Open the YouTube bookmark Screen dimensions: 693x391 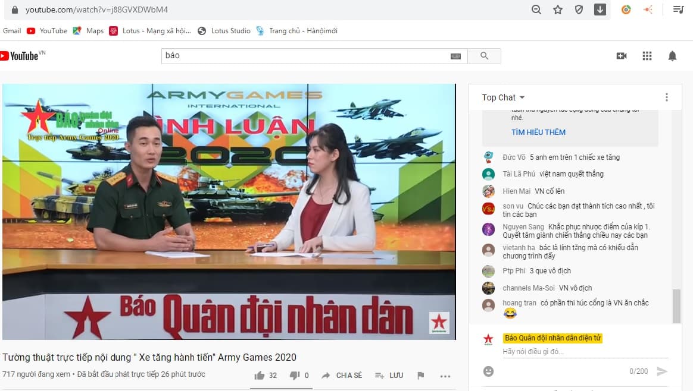pyautogui.click(x=47, y=31)
